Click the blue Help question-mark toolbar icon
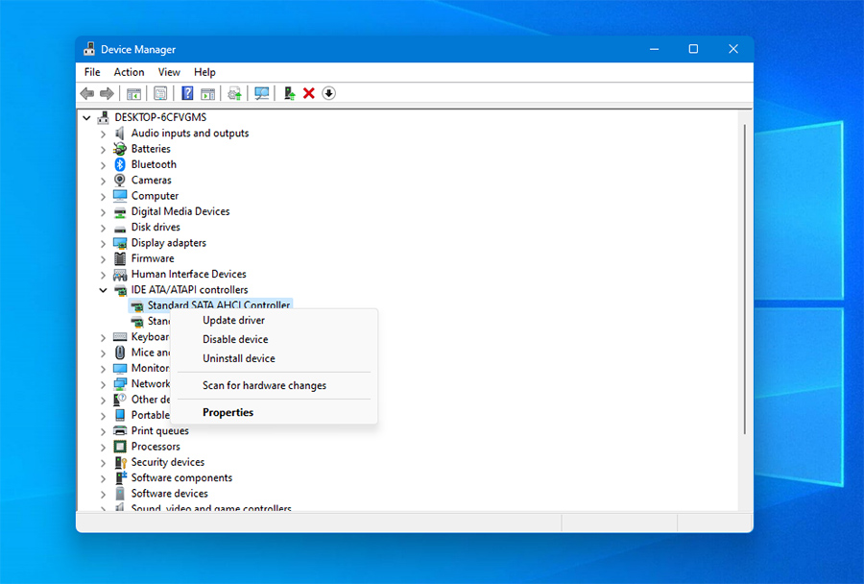 [x=187, y=93]
